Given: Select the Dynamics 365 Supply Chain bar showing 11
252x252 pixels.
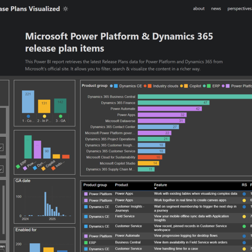Looking at the screenshot, I should pos(146,169).
